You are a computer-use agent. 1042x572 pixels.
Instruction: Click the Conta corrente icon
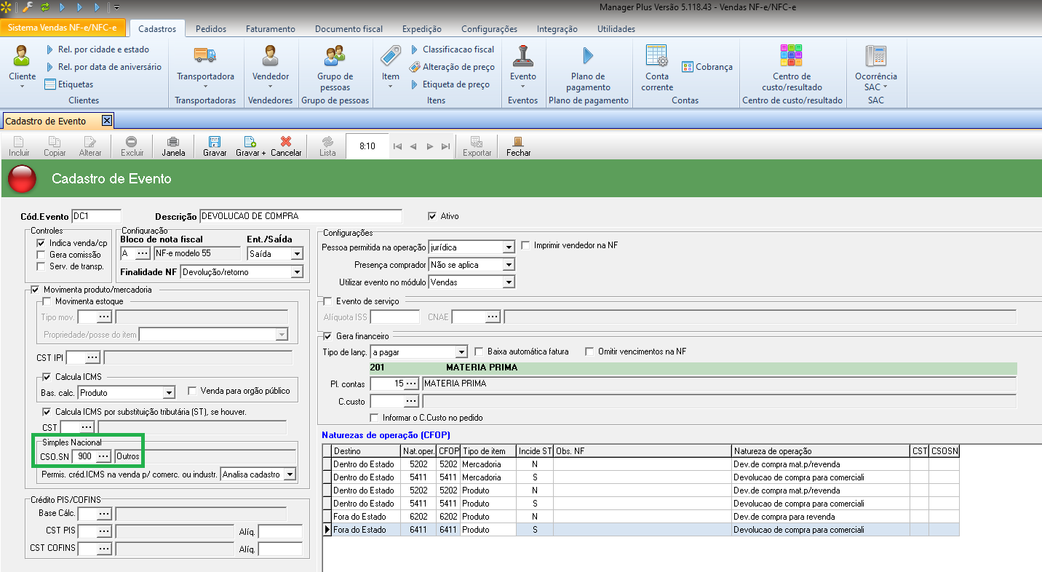tap(656, 56)
